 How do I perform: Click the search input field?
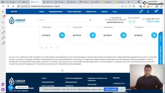tap(65, 20)
